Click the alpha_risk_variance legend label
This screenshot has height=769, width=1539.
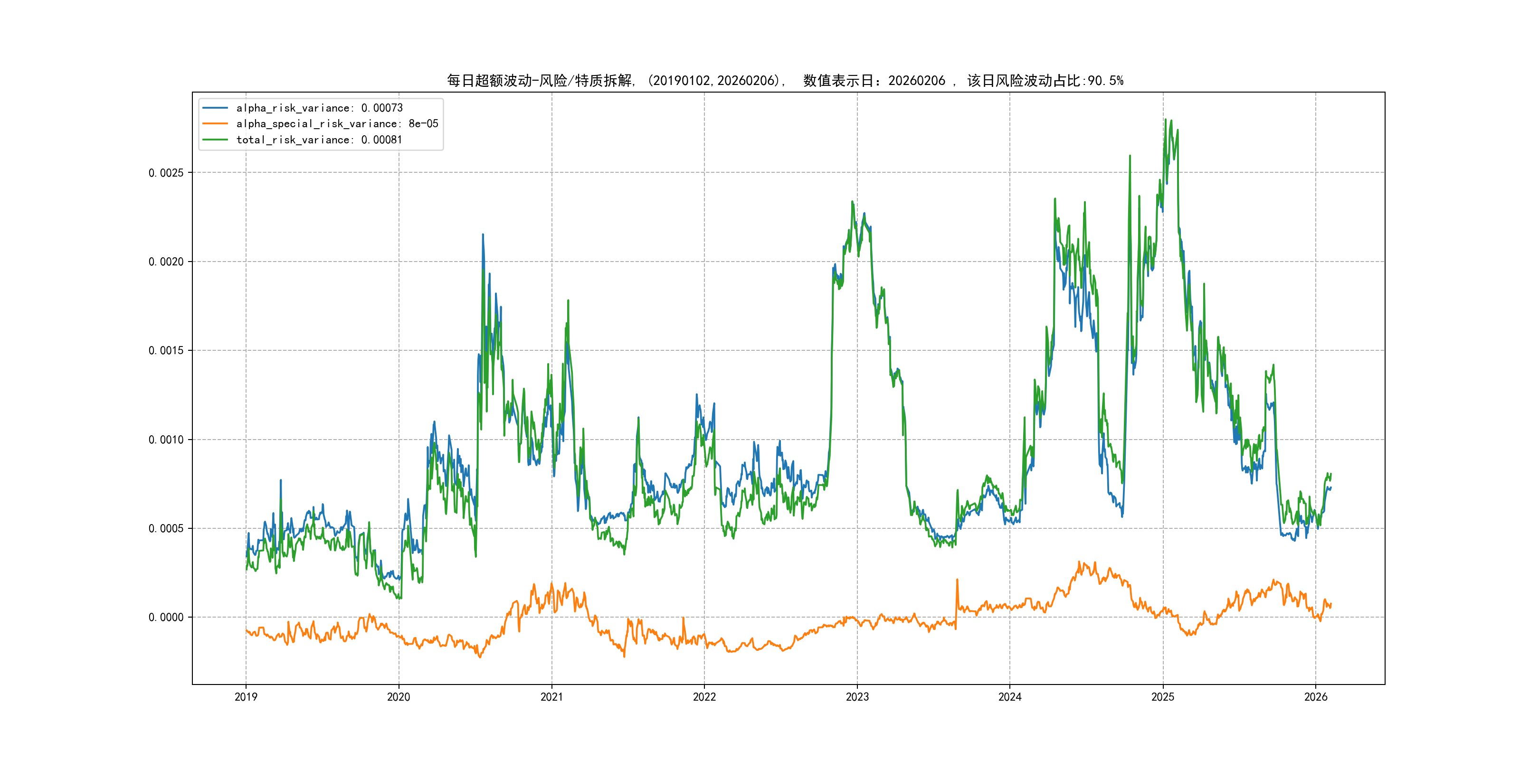tap(319, 108)
